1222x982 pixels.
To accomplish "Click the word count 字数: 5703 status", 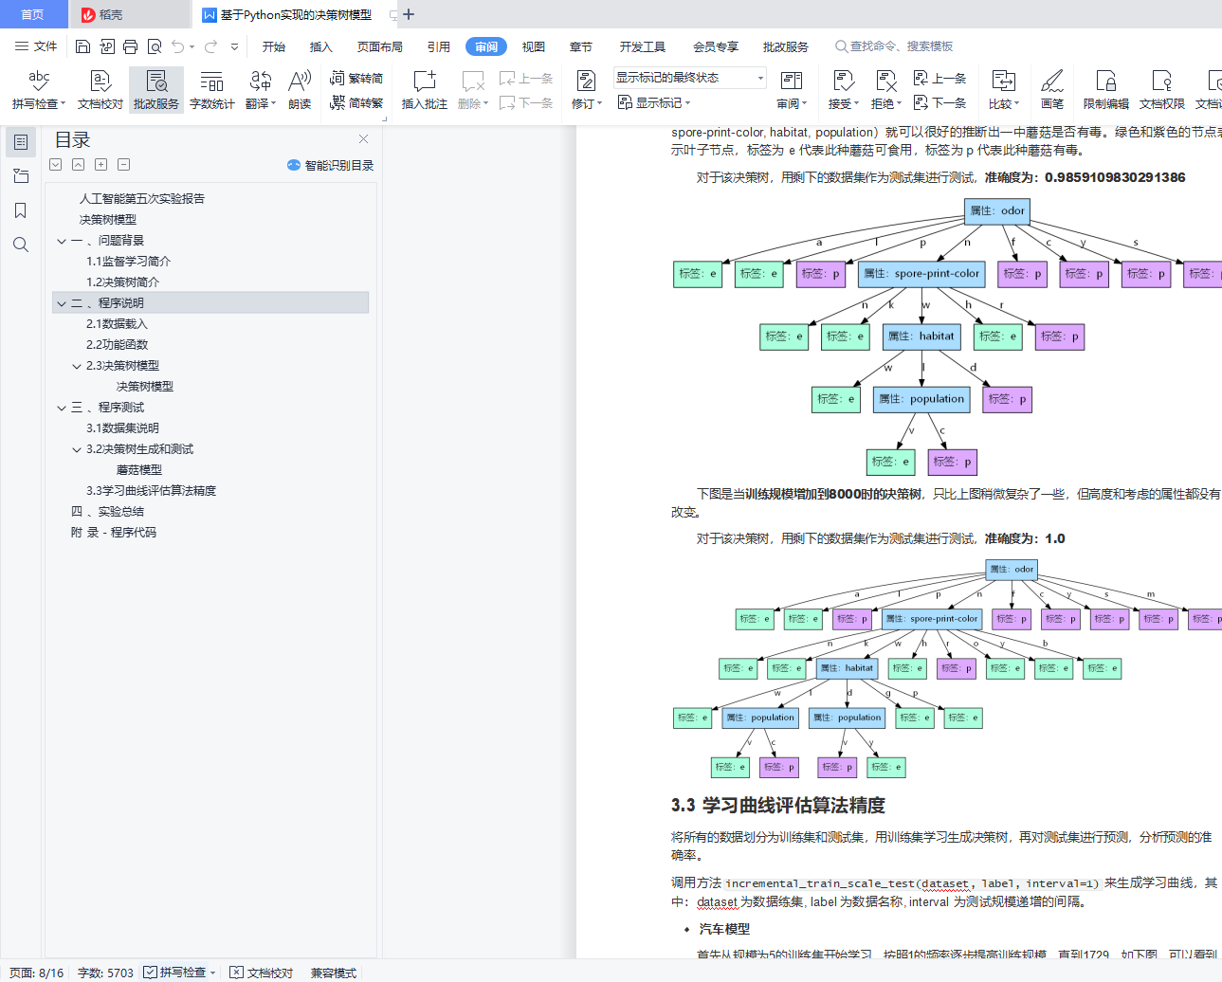I will click(x=105, y=973).
